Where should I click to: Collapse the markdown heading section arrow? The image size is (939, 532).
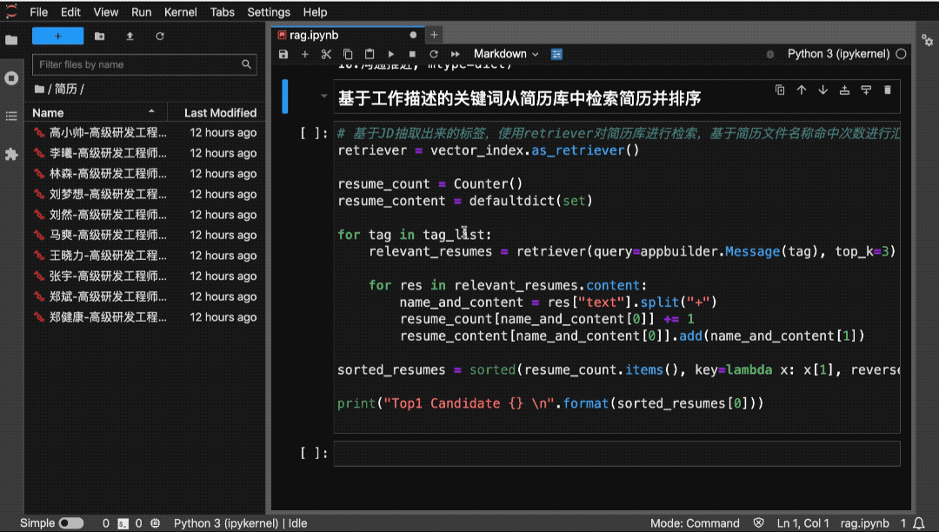pyautogui.click(x=324, y=96)
